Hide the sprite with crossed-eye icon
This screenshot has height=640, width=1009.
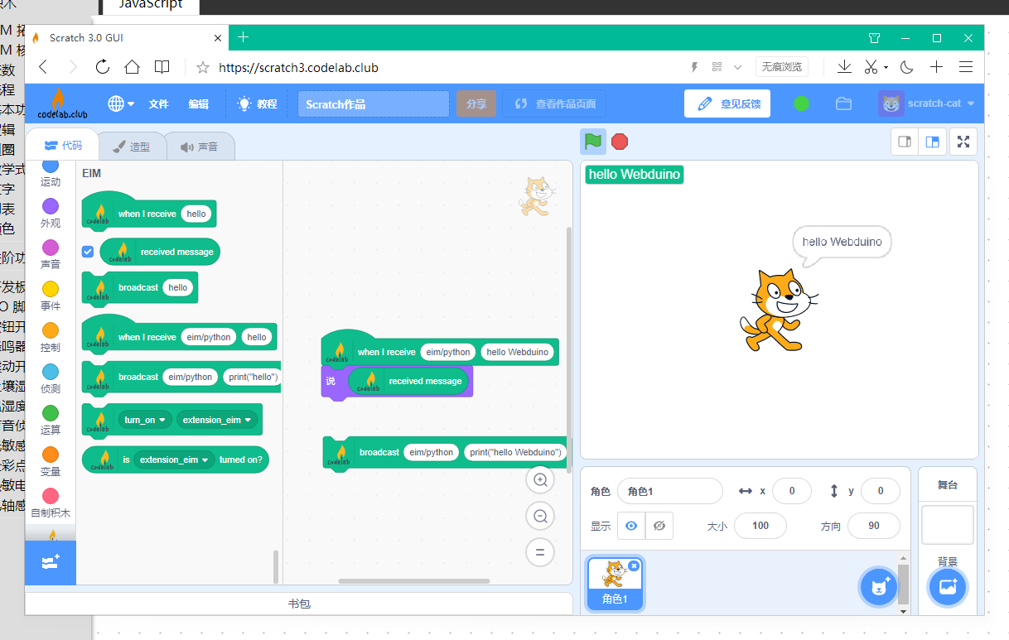(659, 526)
